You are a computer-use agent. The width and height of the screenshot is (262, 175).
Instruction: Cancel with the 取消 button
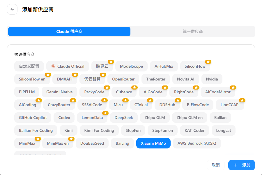coord(215,165)
